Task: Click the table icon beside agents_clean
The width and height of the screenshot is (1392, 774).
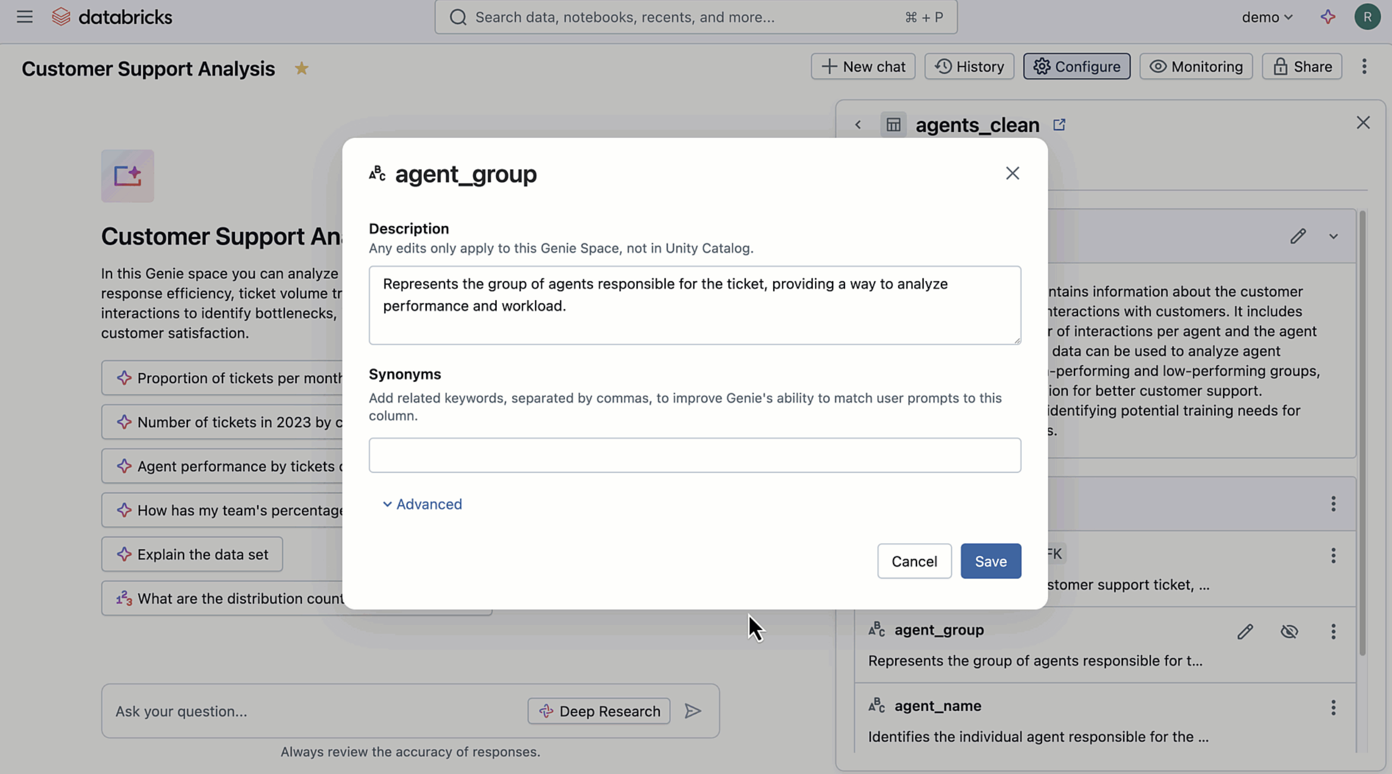Action: [893, 125]
